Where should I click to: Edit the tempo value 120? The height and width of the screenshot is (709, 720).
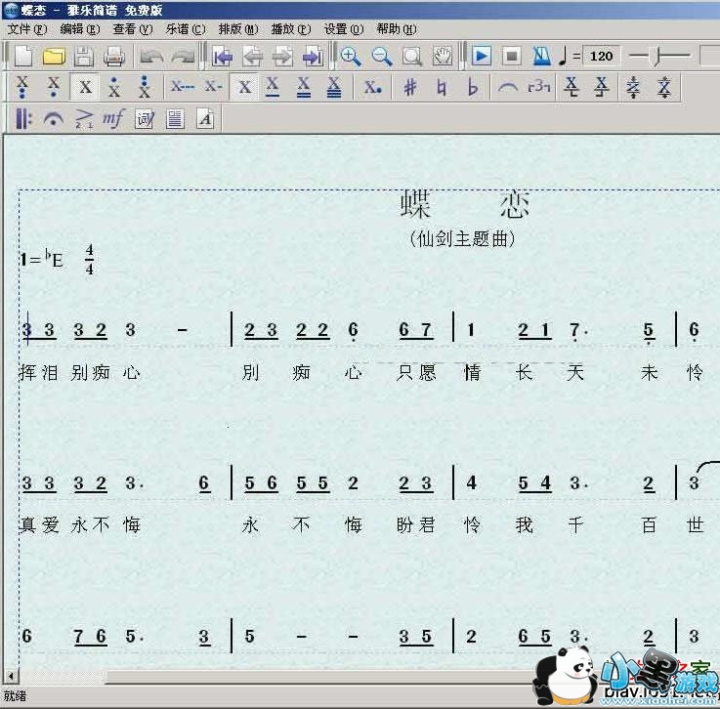pos(601,57)
